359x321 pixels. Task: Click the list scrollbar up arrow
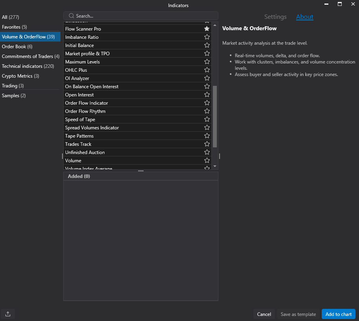[215, 25]
